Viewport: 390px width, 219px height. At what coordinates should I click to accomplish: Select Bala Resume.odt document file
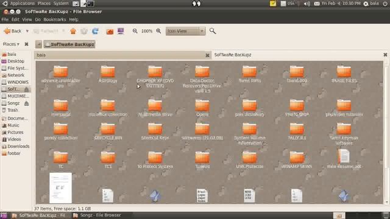[x=344, y=156]
